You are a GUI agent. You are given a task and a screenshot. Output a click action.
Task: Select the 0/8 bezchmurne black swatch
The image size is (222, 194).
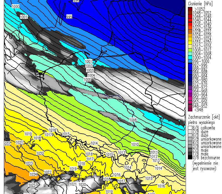click(190, 157)
